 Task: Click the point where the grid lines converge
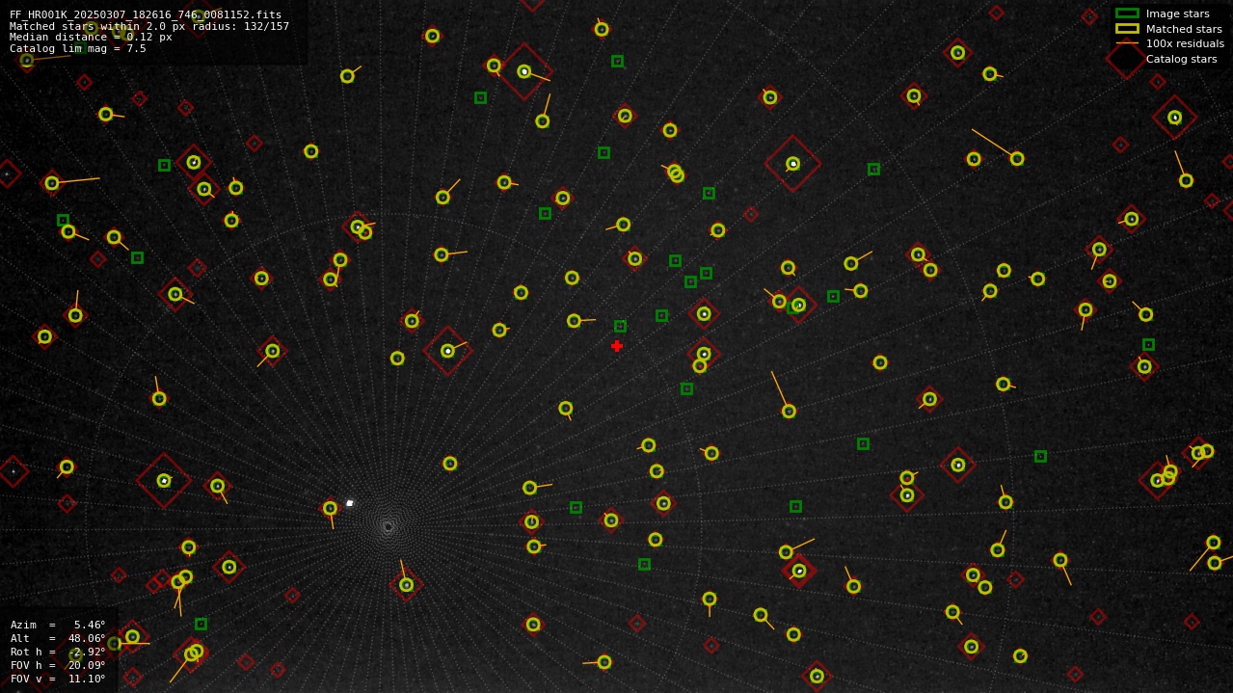click(x=389, y=526)
